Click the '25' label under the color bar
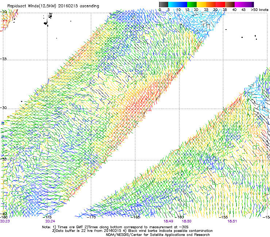Image resolution: width=270 pixels, height=237 pixels. tap(206, 10)
